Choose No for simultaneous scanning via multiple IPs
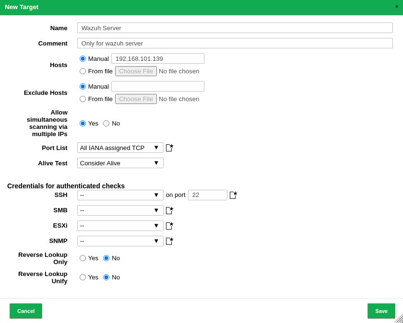Image resolution: width=403 pixels, height=323 pixels. [x=106, y=124]
